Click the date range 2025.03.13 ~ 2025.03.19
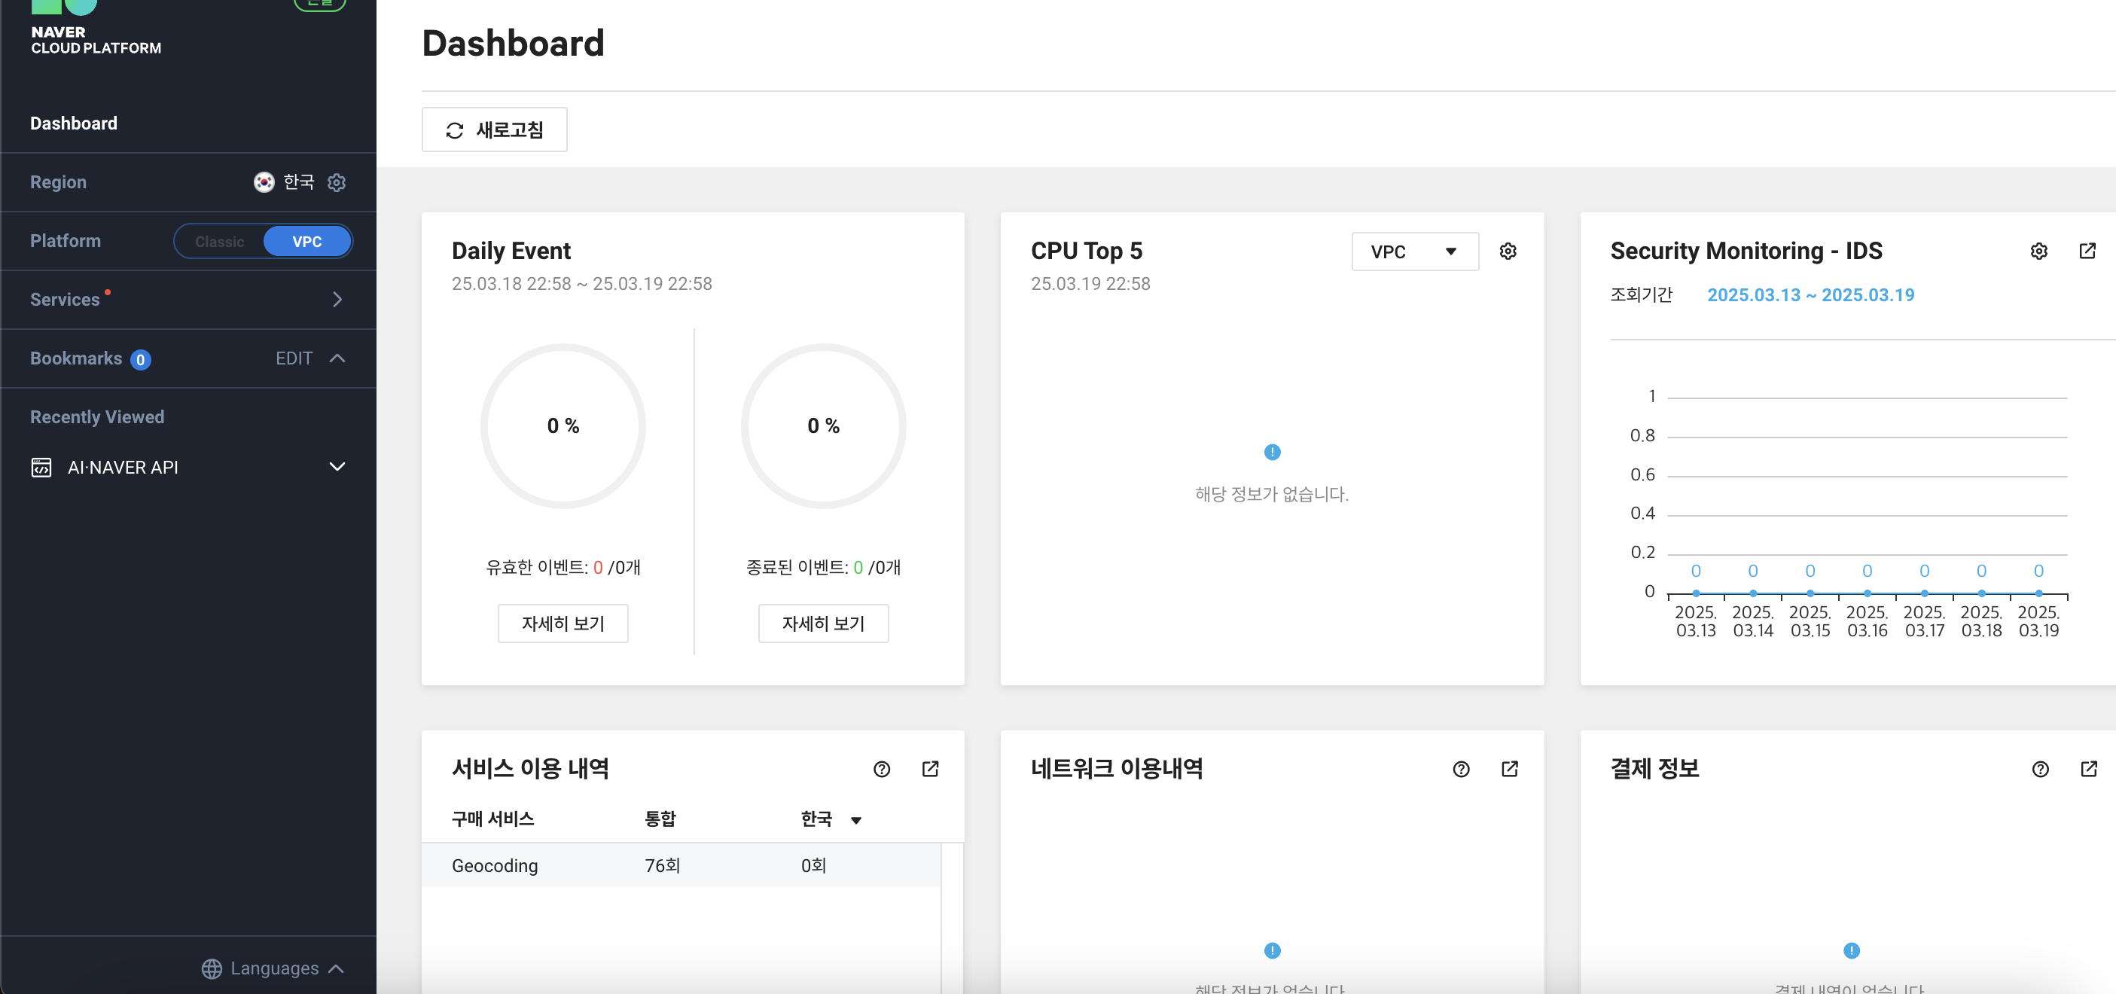 point(1810,295)
